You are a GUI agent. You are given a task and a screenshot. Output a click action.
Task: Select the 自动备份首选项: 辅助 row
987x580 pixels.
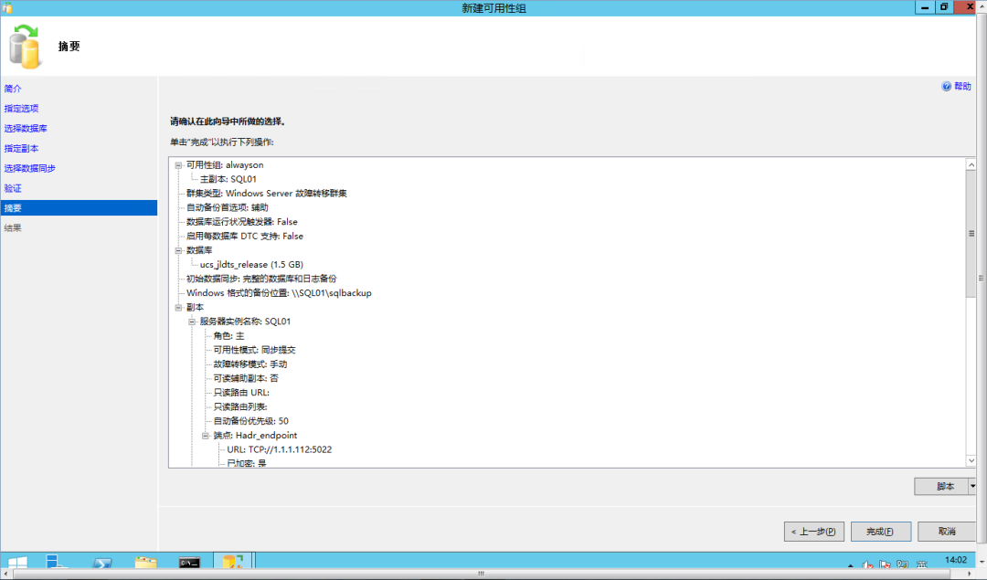click(x=228, y=207)
